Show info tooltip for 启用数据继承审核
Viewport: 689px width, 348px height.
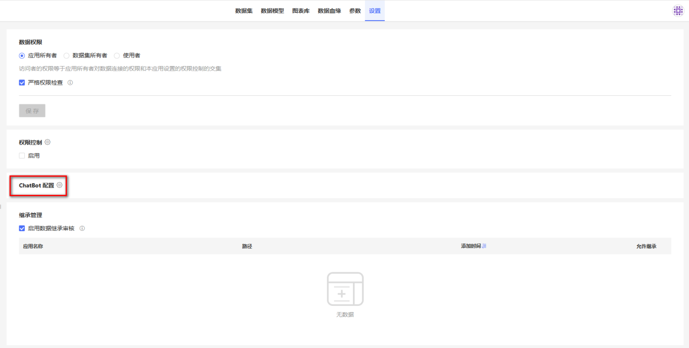tap(82, 228)
